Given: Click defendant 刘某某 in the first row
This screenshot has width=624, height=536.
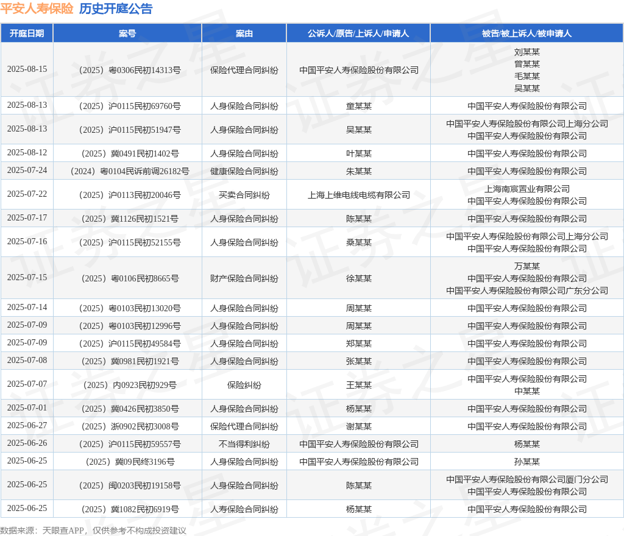Looking at the screenshot, I should click(527, 52).
